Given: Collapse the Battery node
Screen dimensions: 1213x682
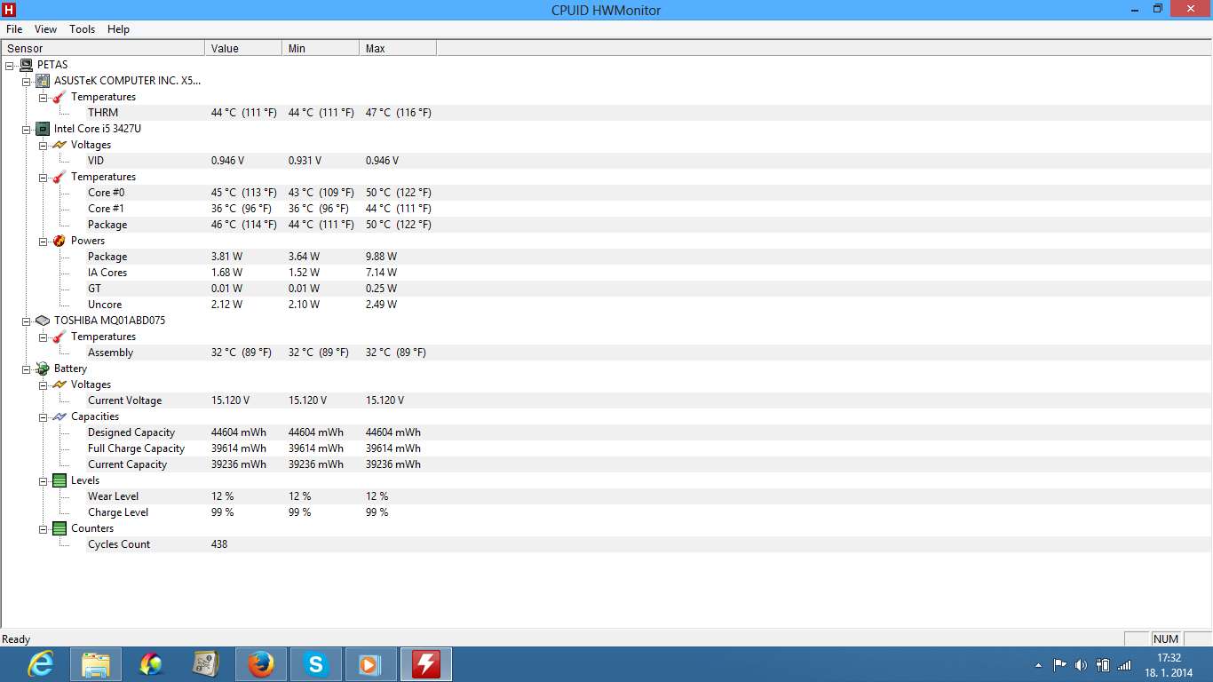Looking at the screenshot, I should 26,369.
